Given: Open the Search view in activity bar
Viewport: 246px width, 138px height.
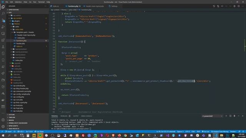Looking at the screenshot, I should pyautogui.click(x=3, y=13).
